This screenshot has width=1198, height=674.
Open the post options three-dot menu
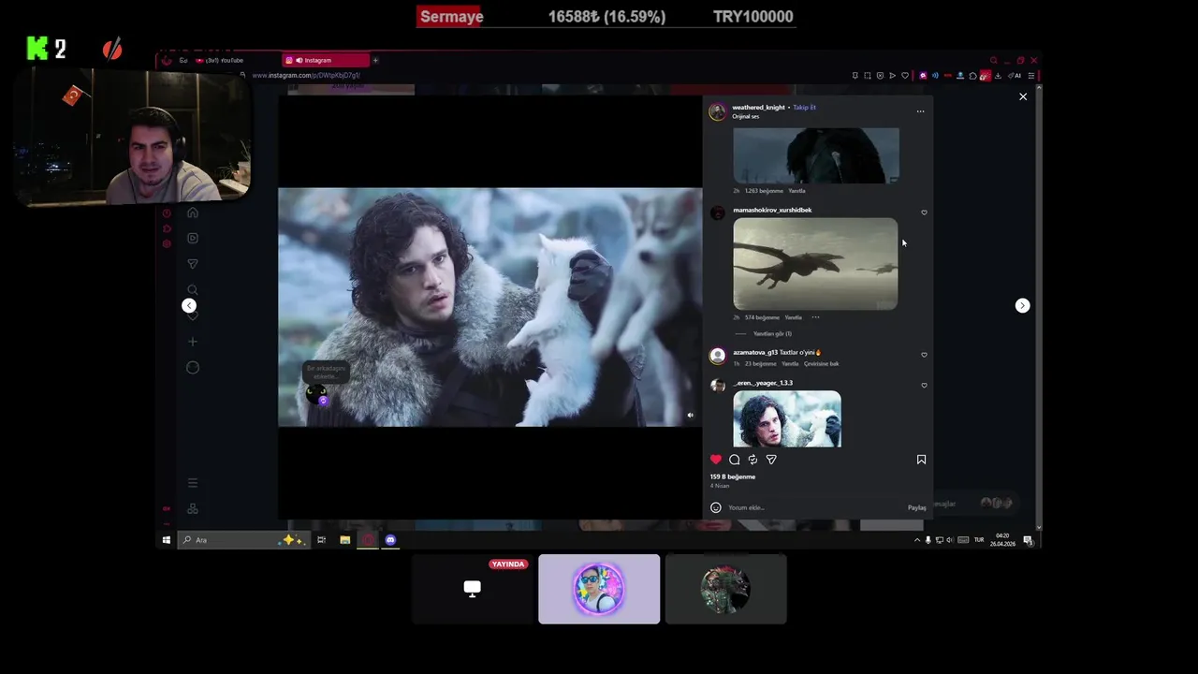(x=920, y=111)
